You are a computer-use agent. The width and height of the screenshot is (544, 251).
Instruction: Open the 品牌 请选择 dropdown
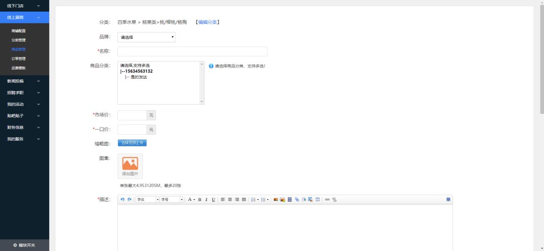pyautogui.click(x=146, y=37)
